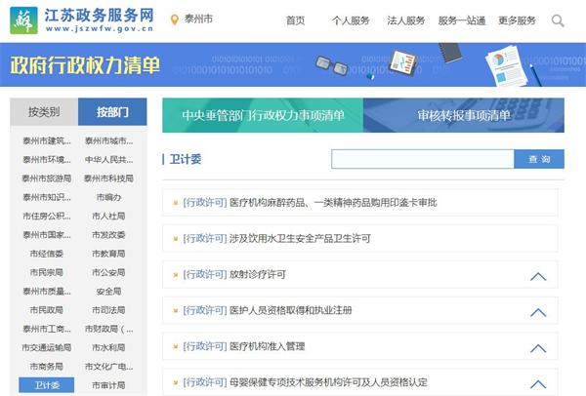Viewport: 586px width, 396px height.
Task: Open 中央垂管部门行政权力事项清单 banner
Action: 263,115
